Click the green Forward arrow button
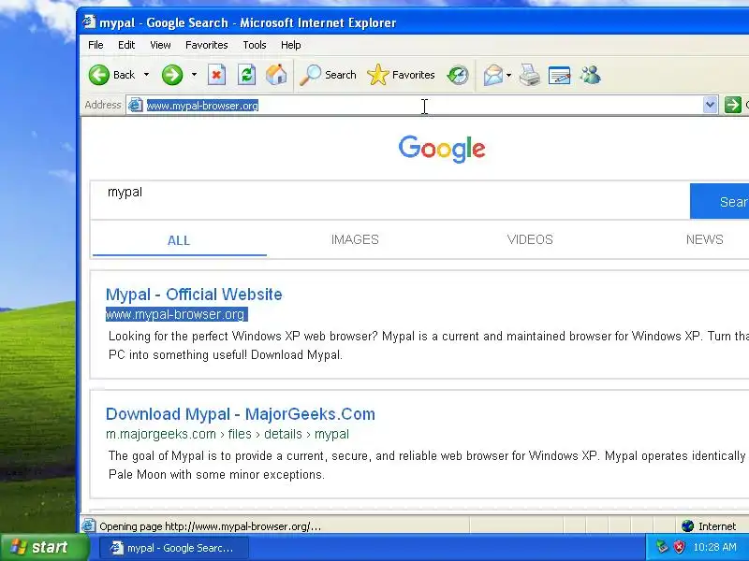 (x=172, y=75)
